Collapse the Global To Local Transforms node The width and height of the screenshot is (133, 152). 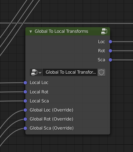pos(31,31)
